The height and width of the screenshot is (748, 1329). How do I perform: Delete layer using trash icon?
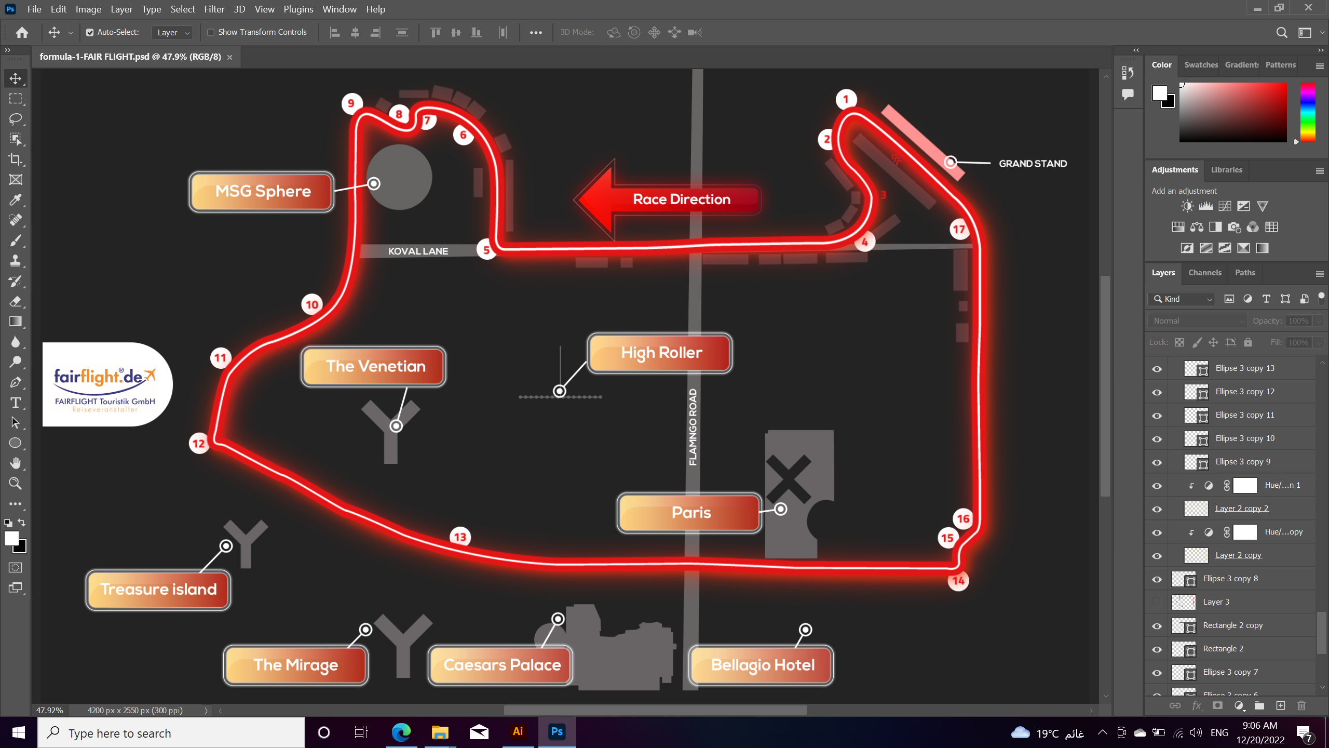(1301, 705)
